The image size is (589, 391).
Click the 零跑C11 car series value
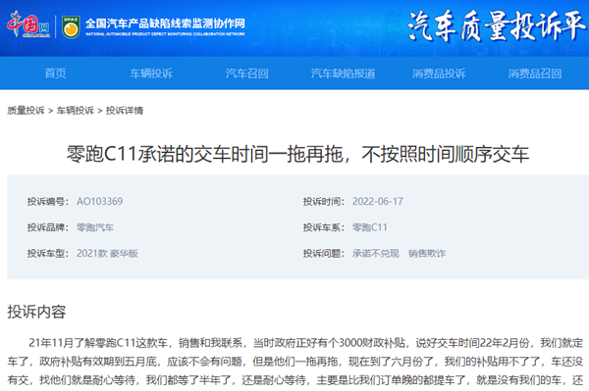pos(370,227)
